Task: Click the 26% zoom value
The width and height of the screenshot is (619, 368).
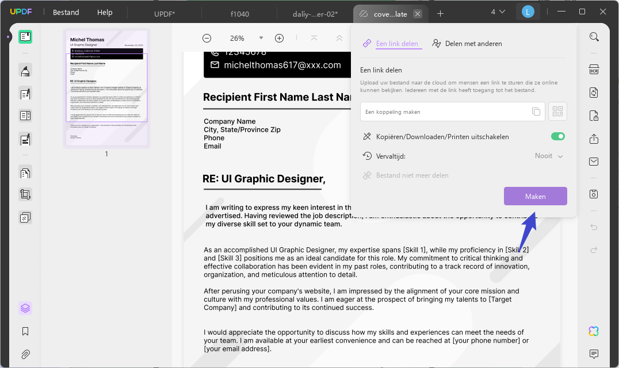Action: tap(237, 39)
